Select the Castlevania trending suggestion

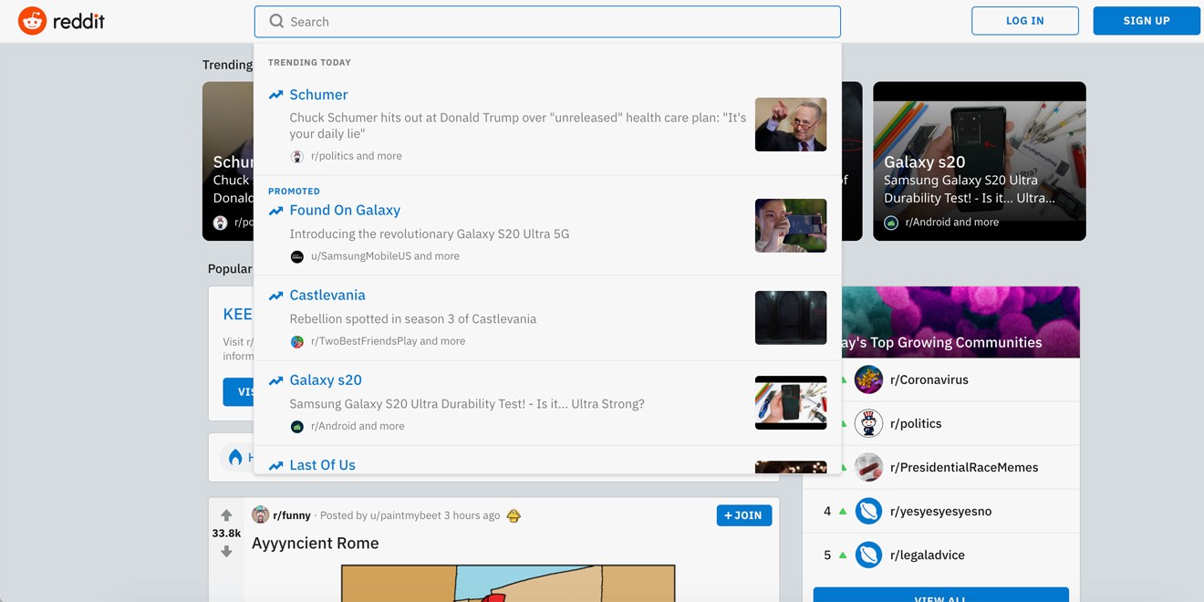pyautogui.click(x=327, y=296)
